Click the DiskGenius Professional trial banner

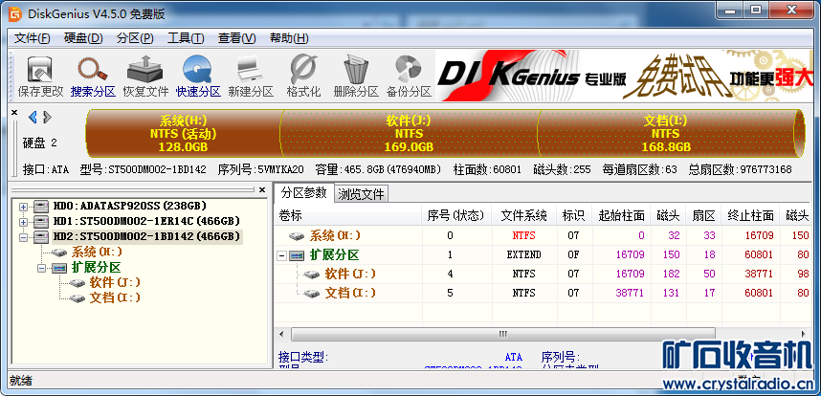[624, 76]
